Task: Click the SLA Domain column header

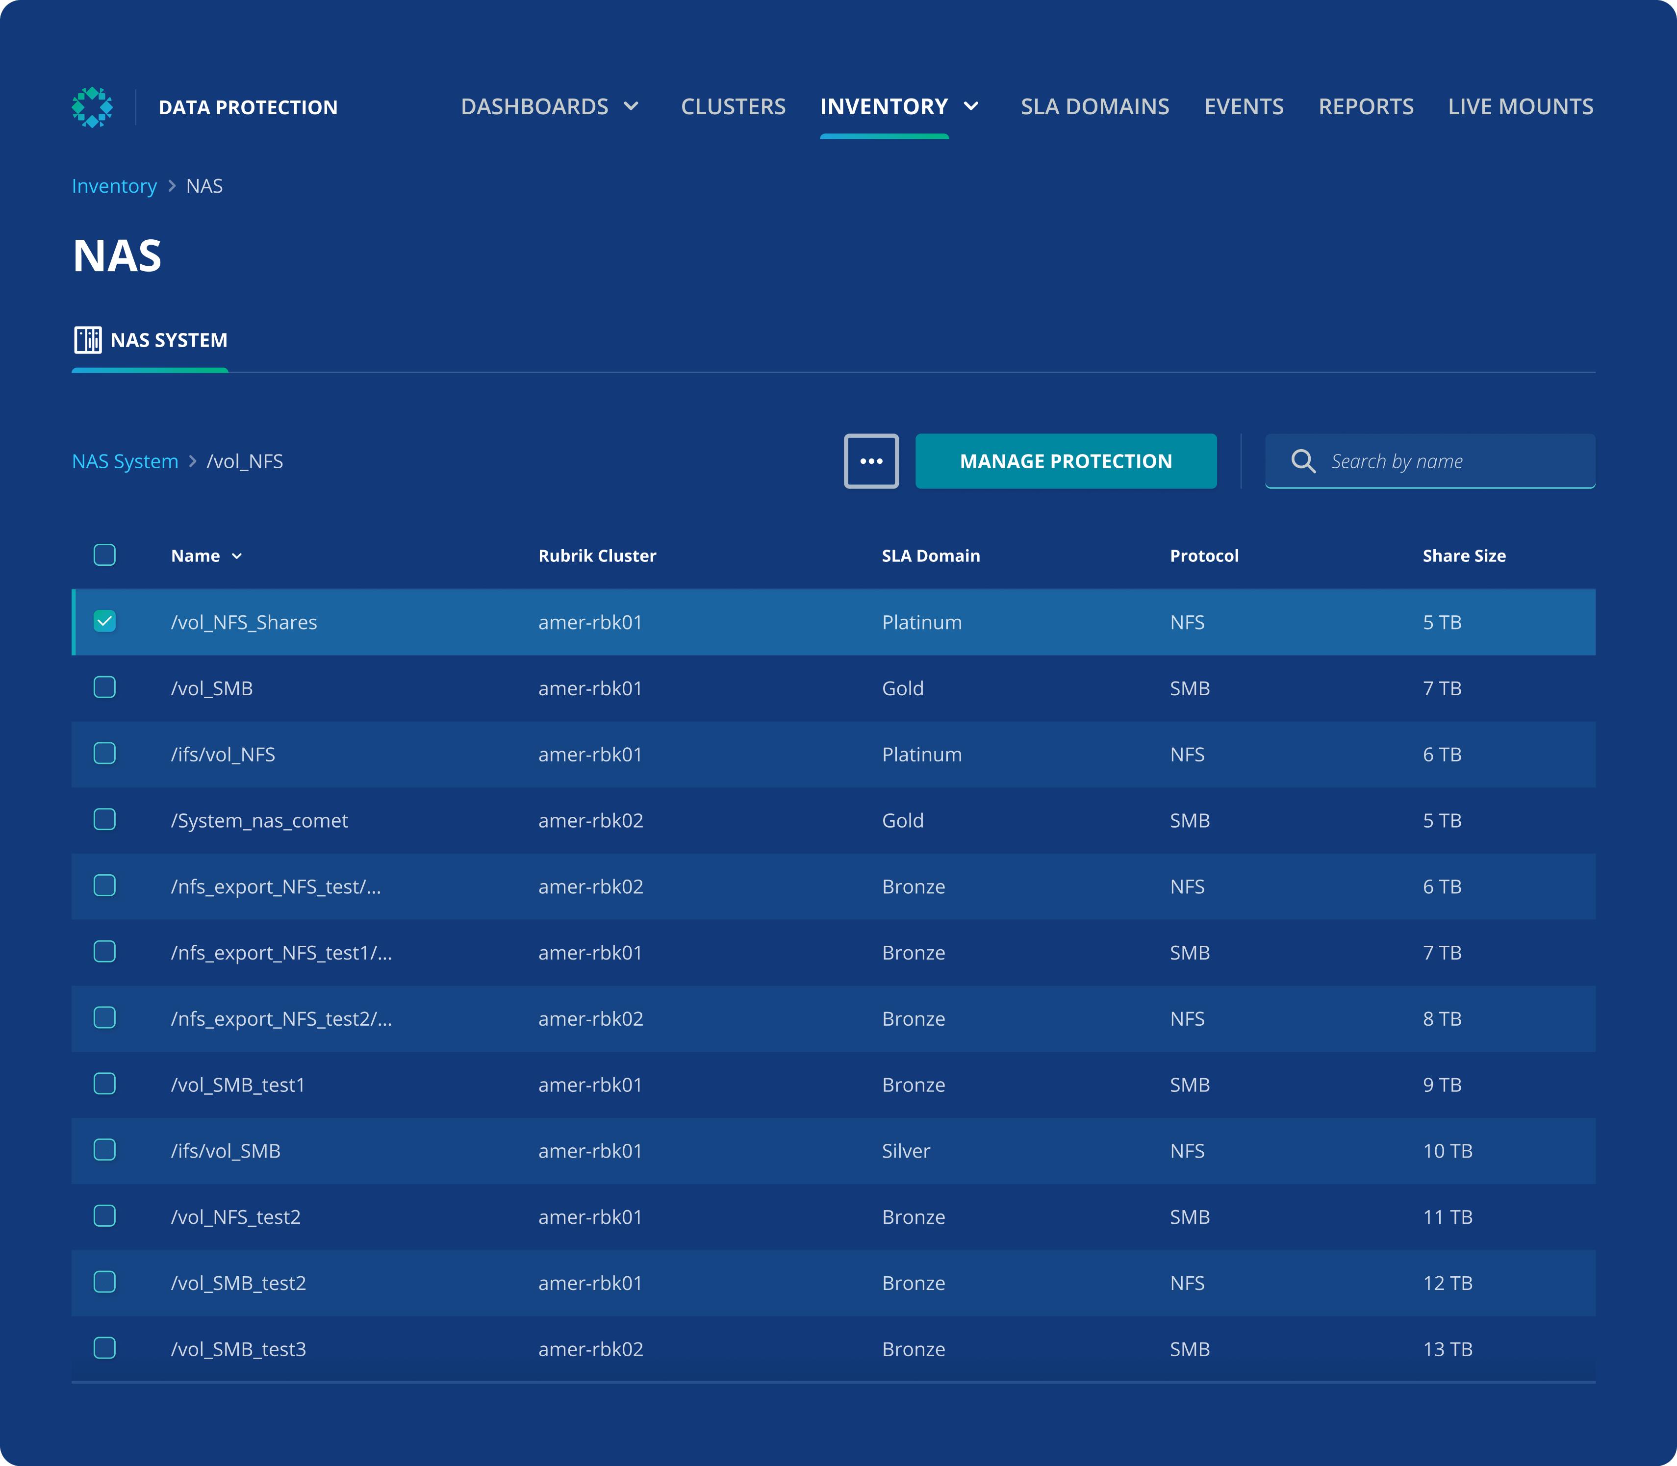Action: [931, 556]
